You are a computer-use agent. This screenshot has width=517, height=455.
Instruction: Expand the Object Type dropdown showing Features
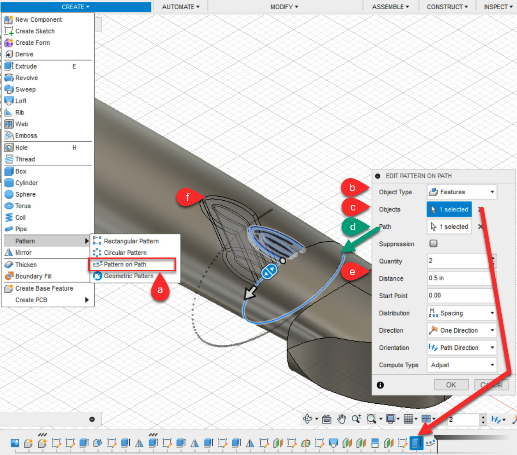coord(461,192)
